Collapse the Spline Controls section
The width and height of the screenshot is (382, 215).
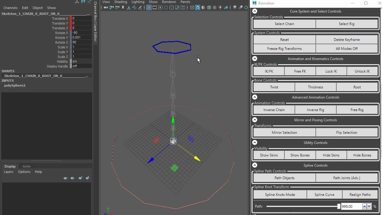(x=255, y=165)
